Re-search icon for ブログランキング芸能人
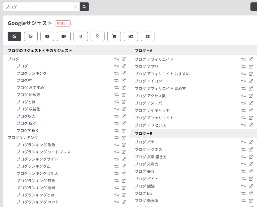Screen dimensions: 257x207 point(116,173)
